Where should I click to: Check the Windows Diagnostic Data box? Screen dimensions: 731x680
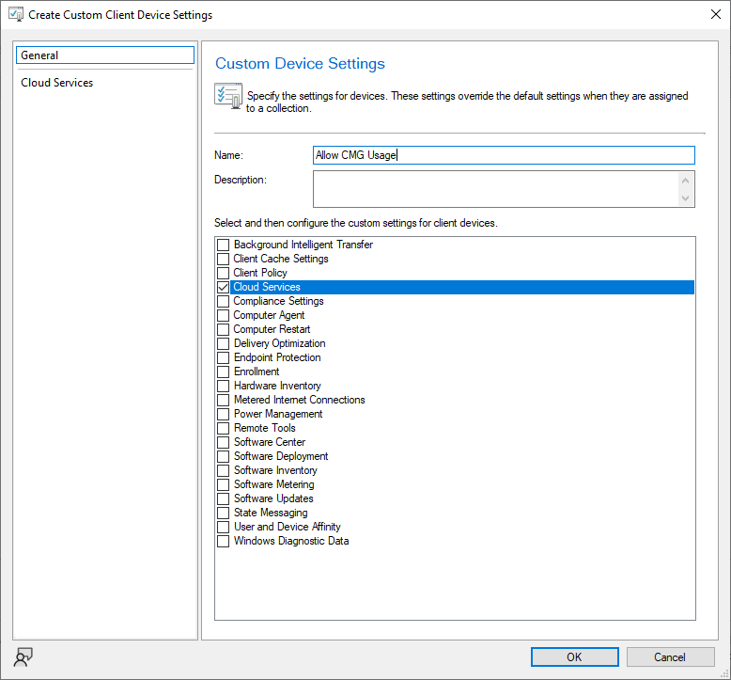point(224,541)
